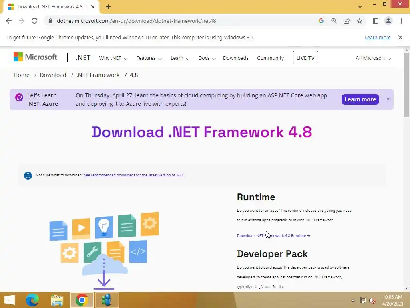The height and width of the screenshot is (308, 410).
Task: Go to .NET Framework breadcrumb
Action: (x=98, y=75)
